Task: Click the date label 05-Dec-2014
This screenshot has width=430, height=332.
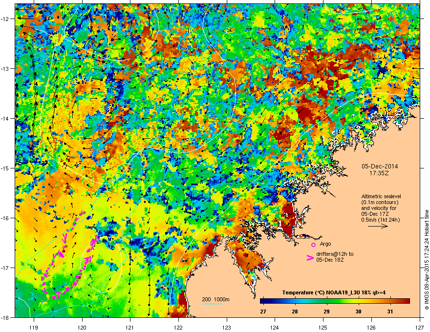Action: [x=380, y=166]
